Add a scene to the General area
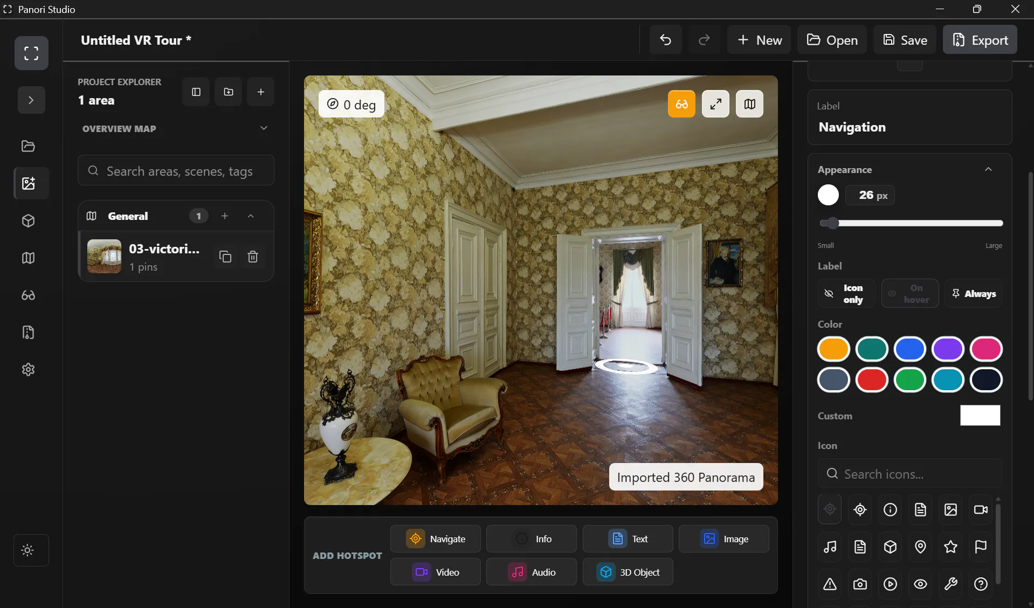Image resolution: width=1034 pixels, height=608 pixels. [x=225, y=216]
